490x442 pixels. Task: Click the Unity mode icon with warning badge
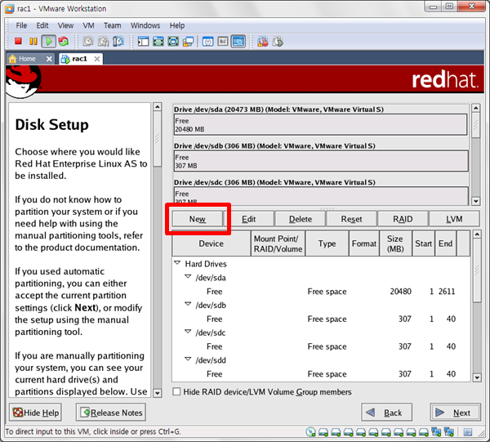(x=189, y=42)
